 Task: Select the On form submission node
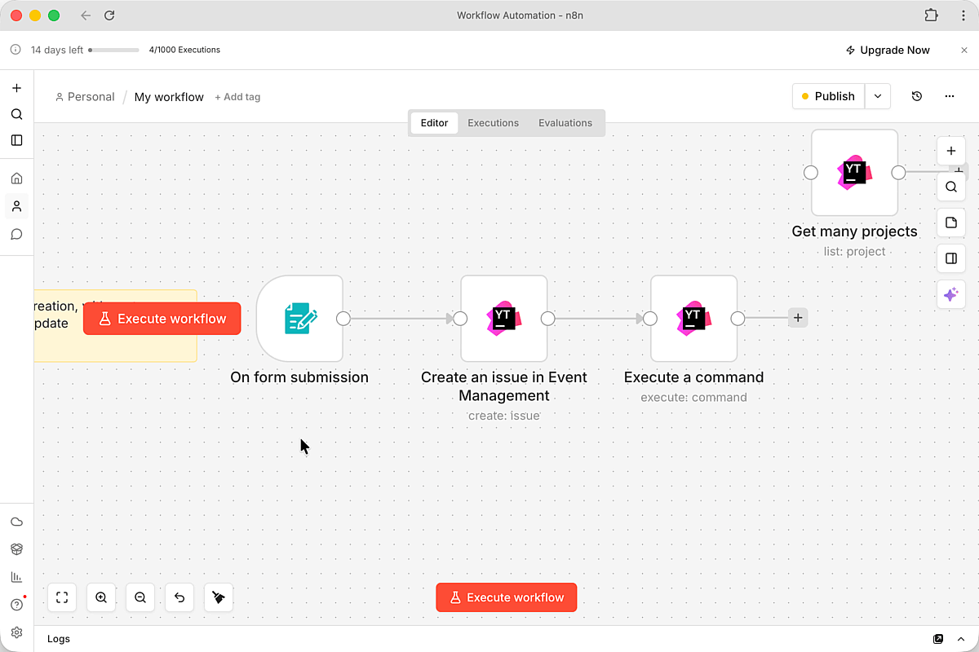299,319
